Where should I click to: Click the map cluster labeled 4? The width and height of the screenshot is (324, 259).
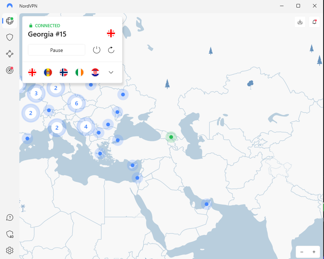tap(86, 126)
